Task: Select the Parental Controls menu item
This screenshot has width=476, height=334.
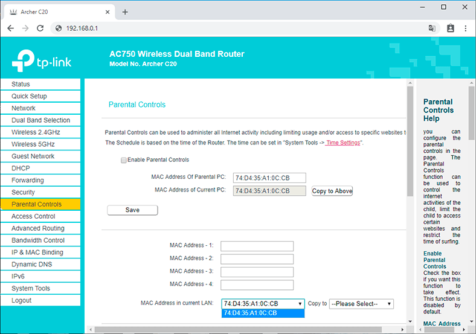Action: point(40,204)
